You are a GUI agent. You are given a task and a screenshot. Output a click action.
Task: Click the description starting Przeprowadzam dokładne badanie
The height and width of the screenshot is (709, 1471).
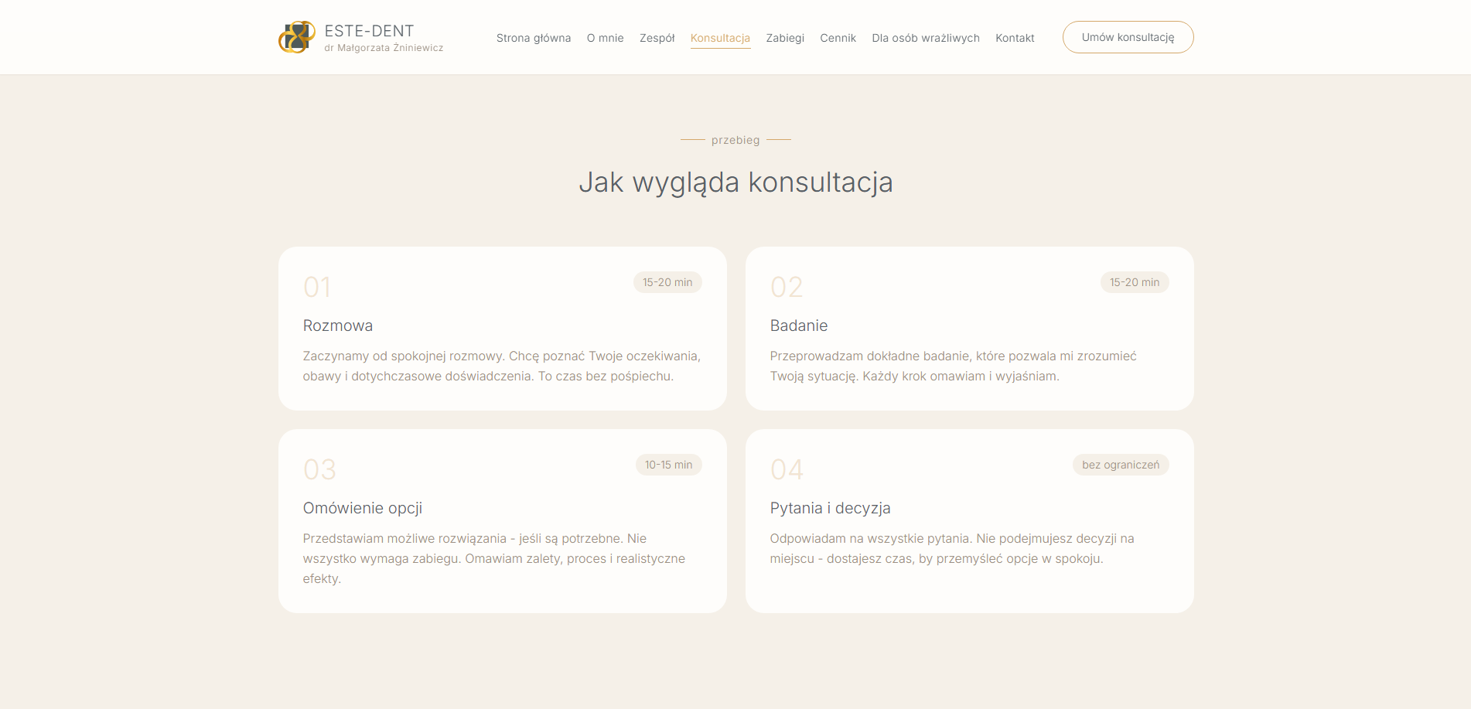(954, 366)
